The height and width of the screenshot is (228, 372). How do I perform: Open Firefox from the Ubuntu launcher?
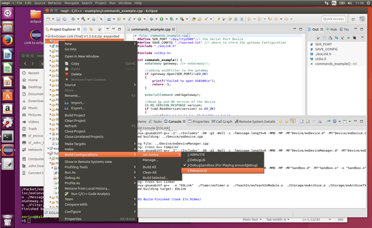7,40
